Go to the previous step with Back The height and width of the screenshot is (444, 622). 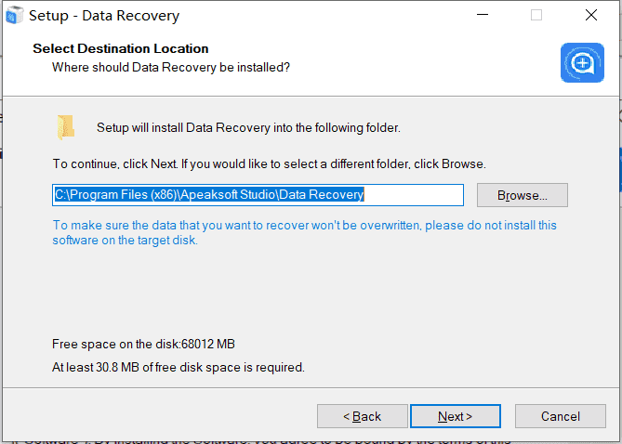(x=363, y=416)
